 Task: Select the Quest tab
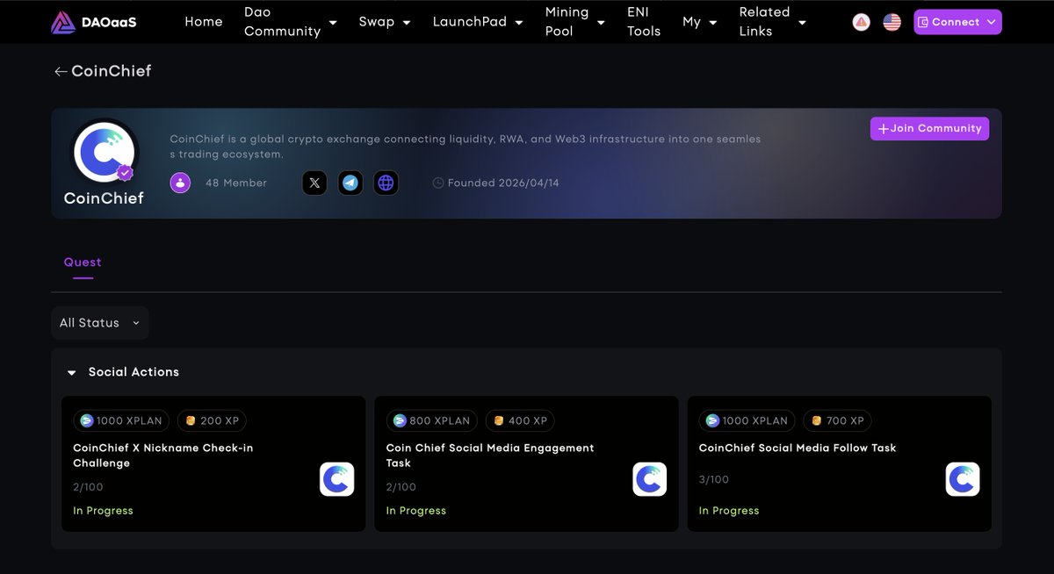83,262
